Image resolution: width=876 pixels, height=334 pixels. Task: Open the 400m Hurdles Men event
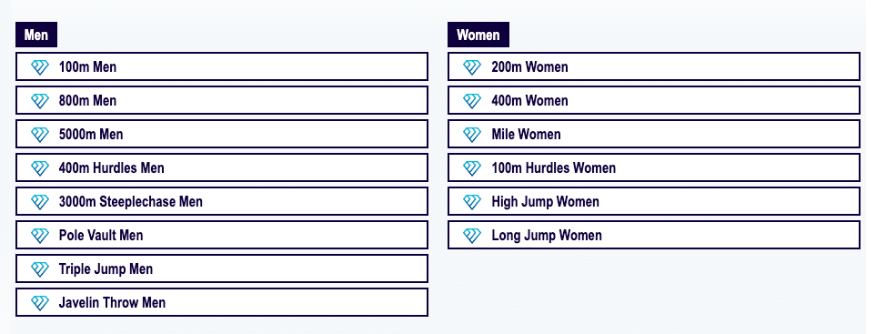click(222, 167)
